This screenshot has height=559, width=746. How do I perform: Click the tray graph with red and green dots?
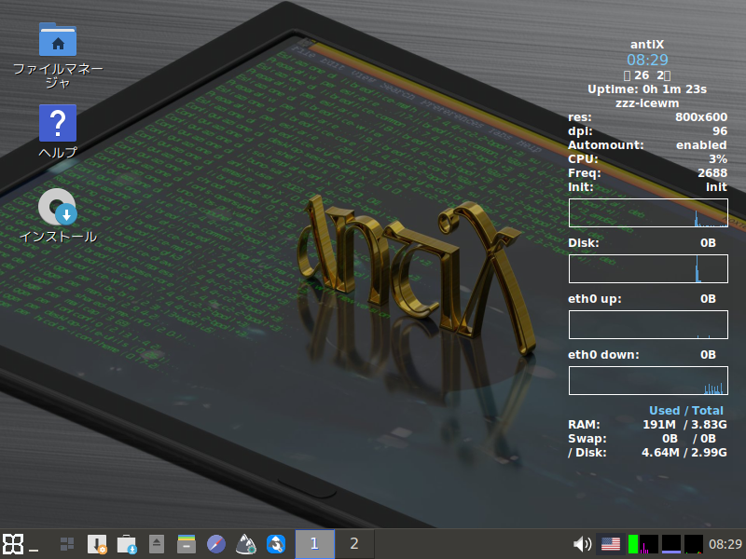[693, 544]
